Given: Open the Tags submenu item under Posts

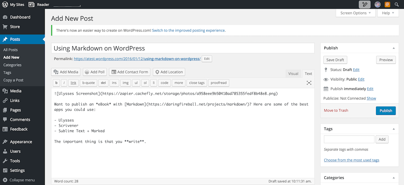Looking at the screenshot, I should (x=7, y=72).
